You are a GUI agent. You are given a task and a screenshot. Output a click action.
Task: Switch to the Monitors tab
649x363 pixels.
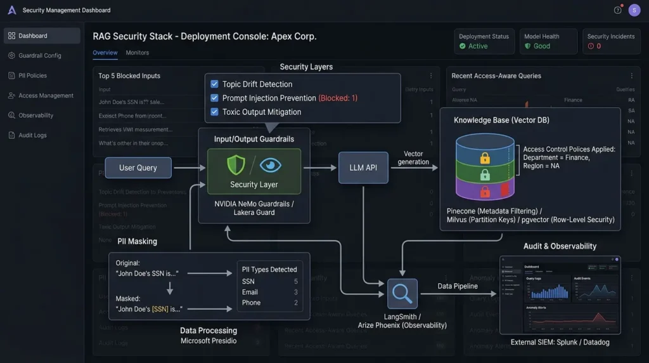138,53
